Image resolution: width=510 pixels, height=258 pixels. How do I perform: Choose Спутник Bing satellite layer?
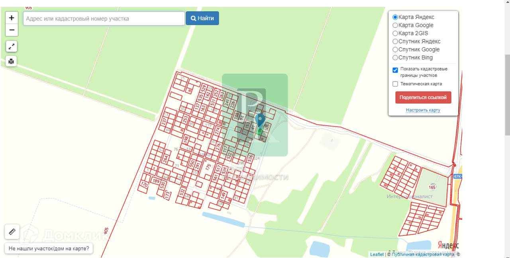pyautogui.click(x=395, y=58)
